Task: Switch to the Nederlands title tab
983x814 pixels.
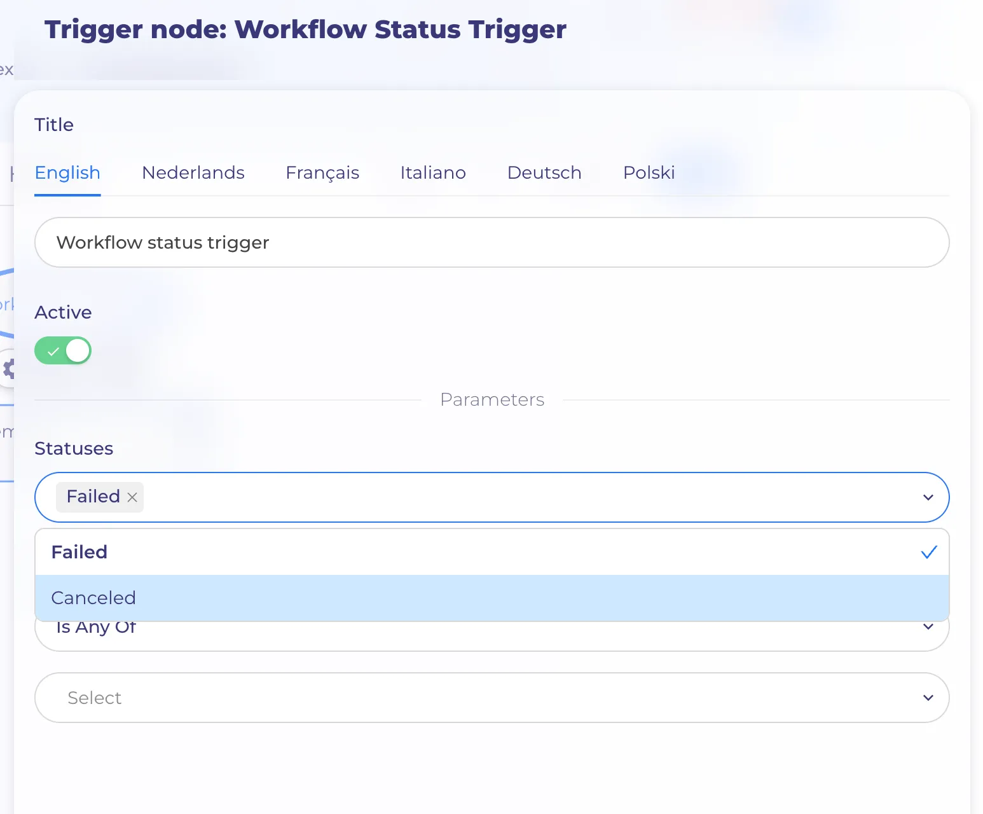Action: click(x=193, y=173)
